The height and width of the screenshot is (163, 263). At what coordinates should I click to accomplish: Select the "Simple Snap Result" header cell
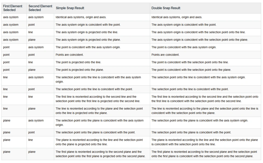[x=70, y=8]
